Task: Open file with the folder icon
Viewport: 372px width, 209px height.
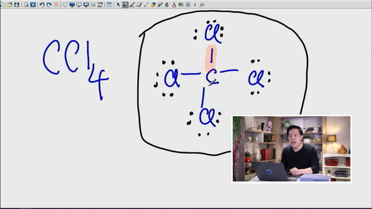Action: pos(9,5)
